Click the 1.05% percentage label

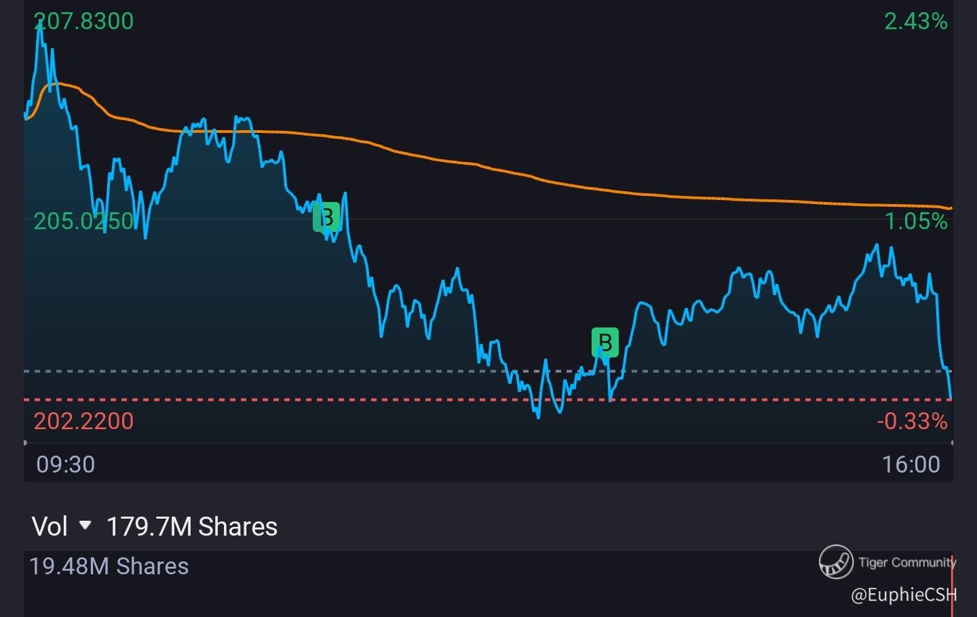pos(916,221)
